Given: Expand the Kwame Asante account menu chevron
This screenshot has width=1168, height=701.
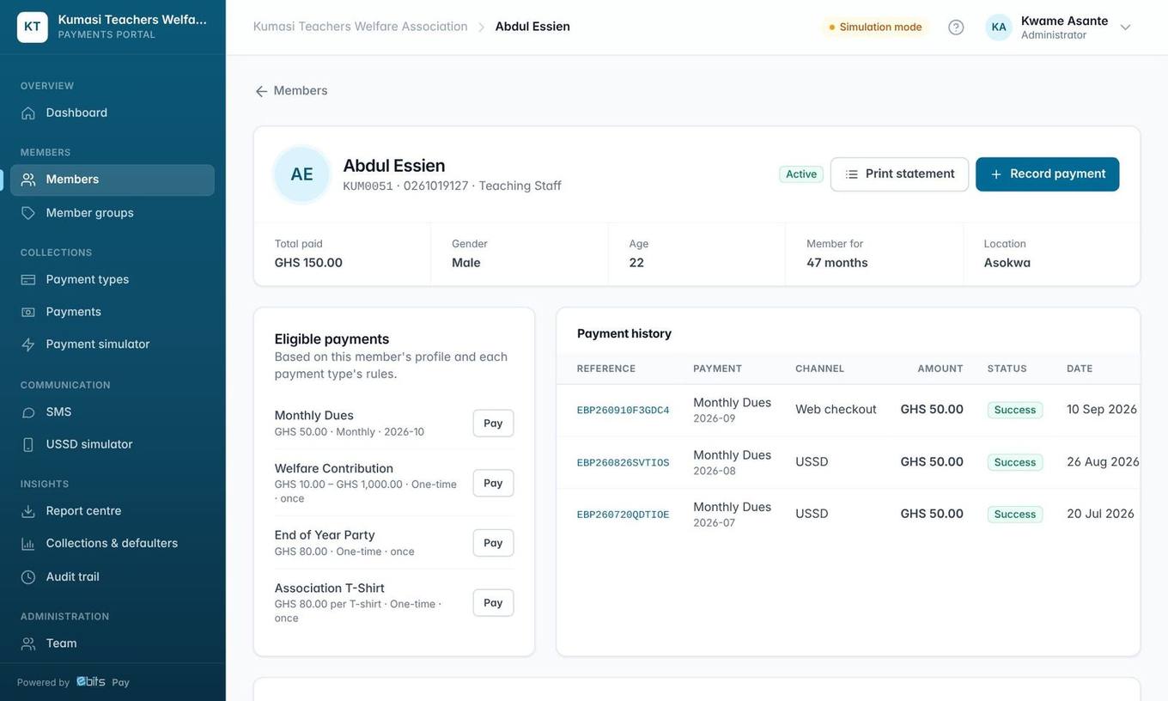Looking at the screenshot, I should [x=1125, y=27].
